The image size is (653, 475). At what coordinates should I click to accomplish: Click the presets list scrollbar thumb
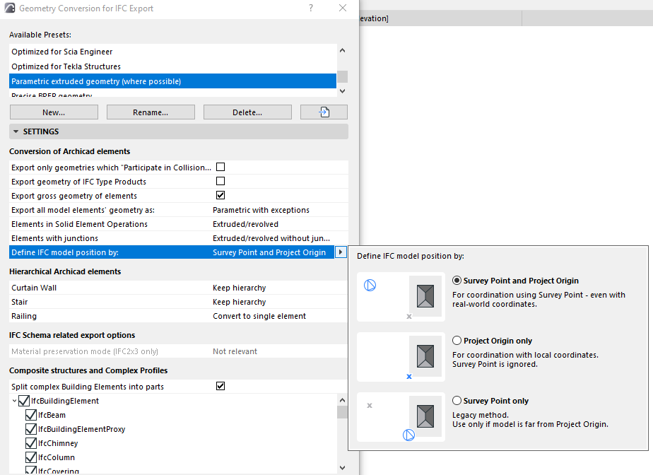pyautogui.click(x=342, y=76)
